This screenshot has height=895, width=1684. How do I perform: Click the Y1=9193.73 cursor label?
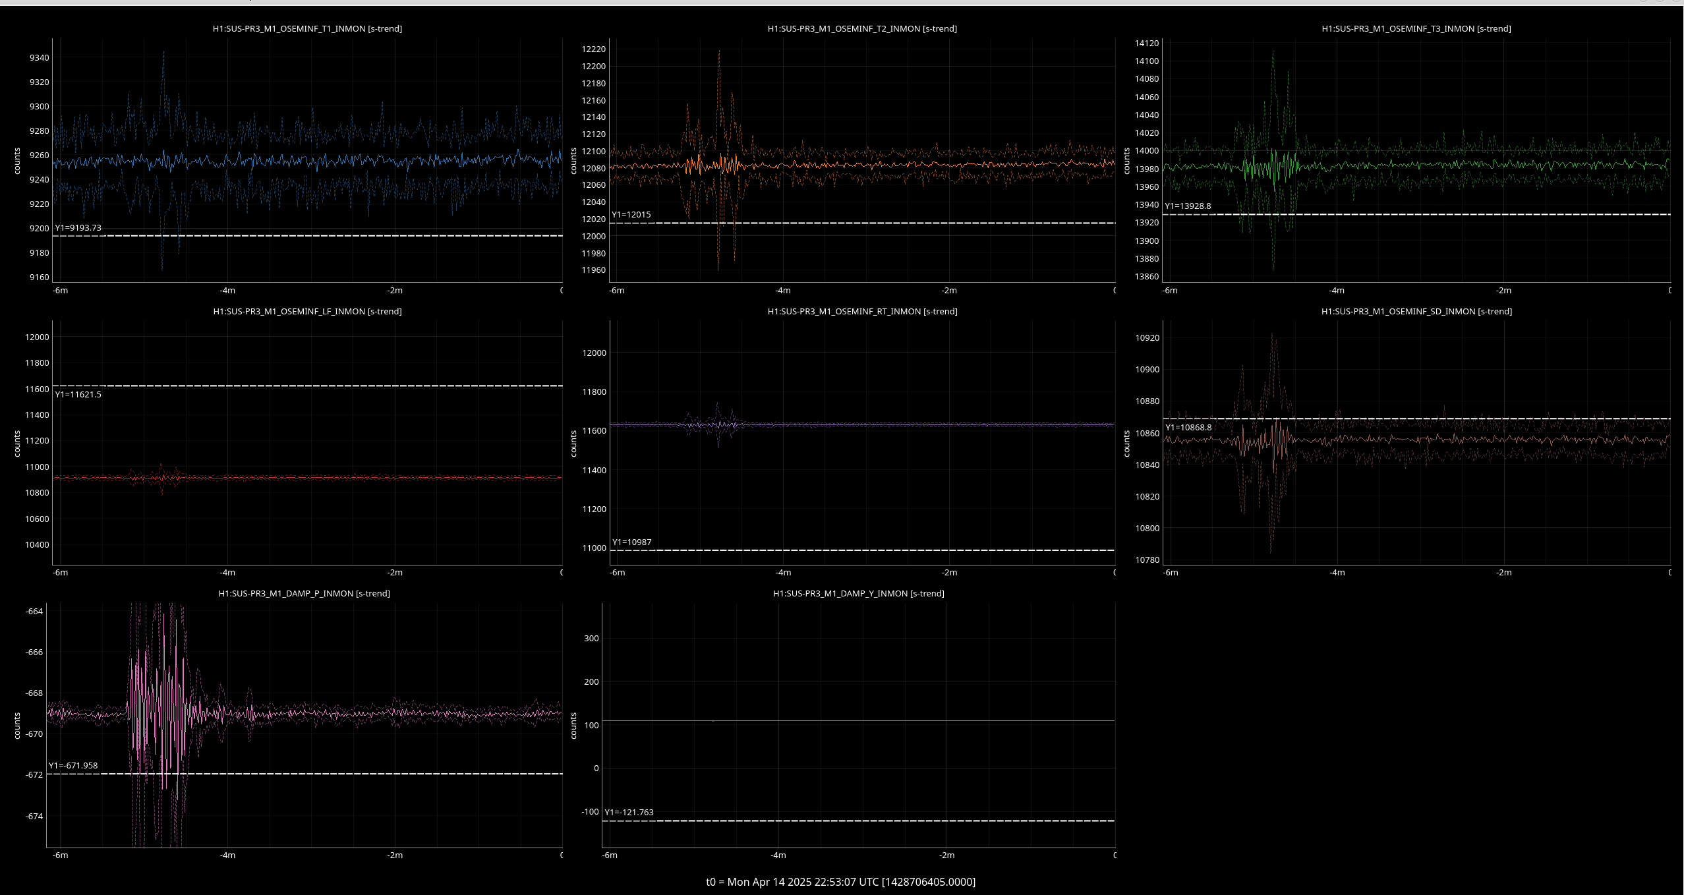[78, 228]
